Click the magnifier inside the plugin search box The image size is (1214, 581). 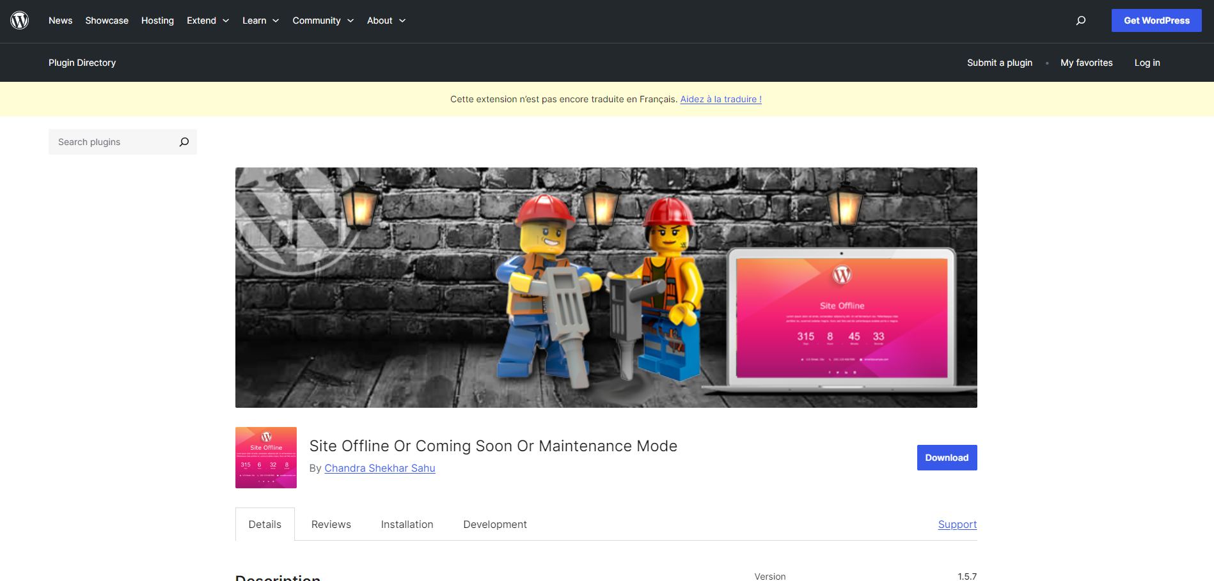coord(184,141)
